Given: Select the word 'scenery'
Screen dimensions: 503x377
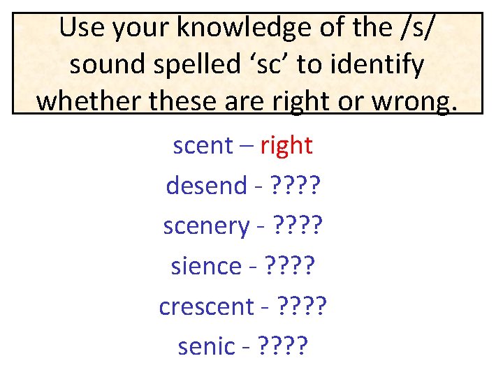Looking at the screenshot, I should [x=206, y=227].
